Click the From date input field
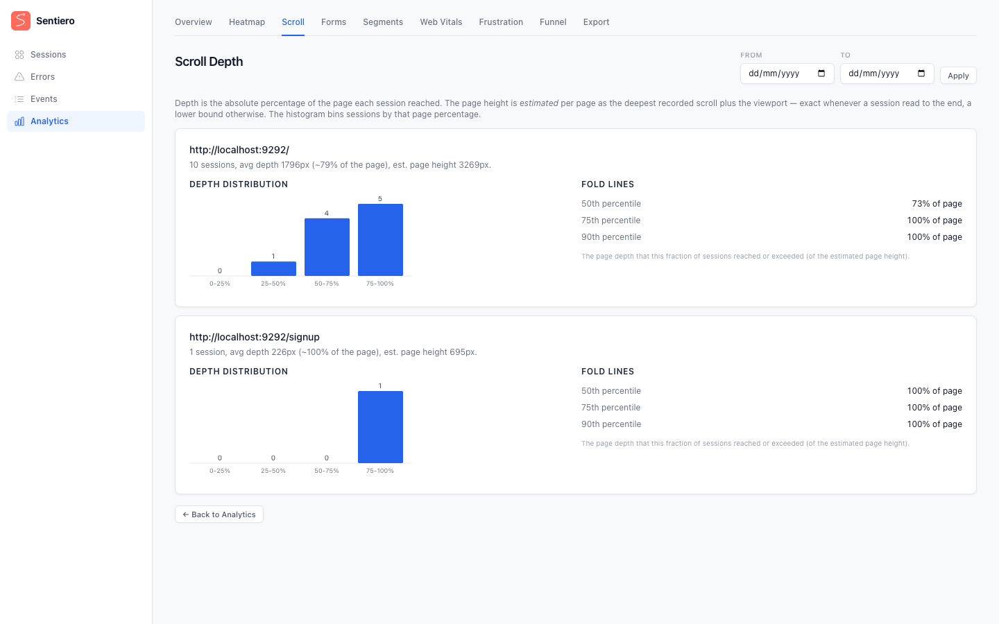The image size is (999, 624). point(787,73)
